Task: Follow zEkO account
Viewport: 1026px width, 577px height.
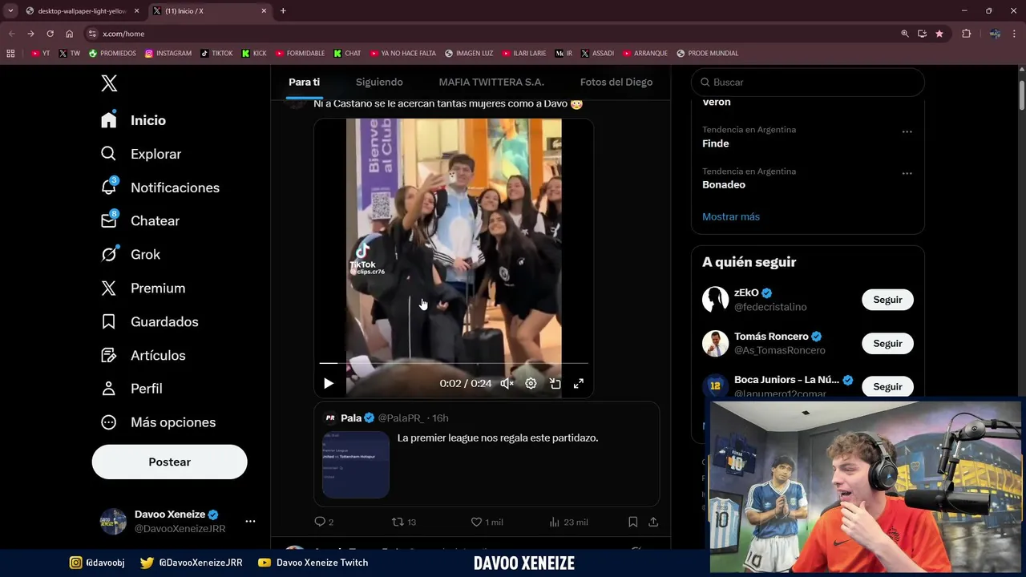Action: 887,300
